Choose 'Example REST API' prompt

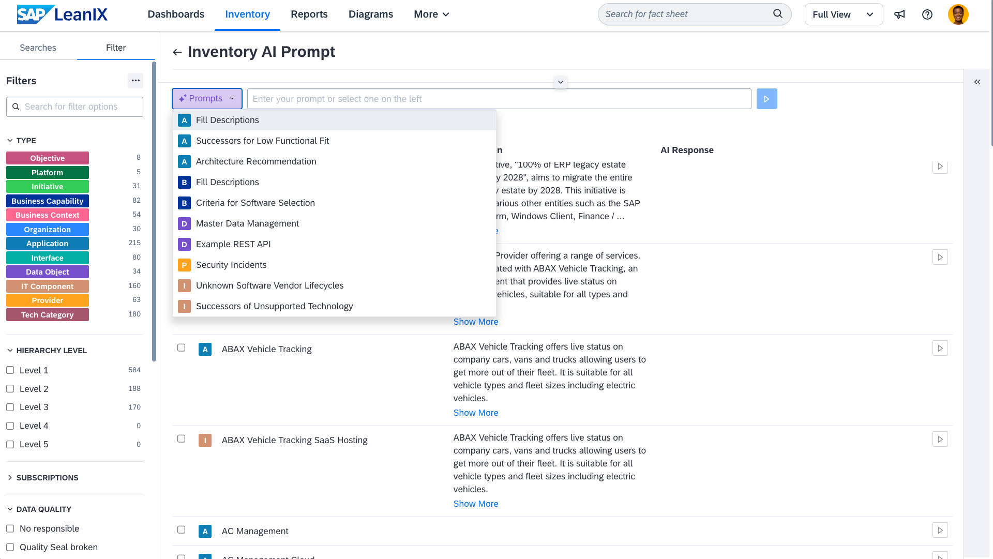334,244
